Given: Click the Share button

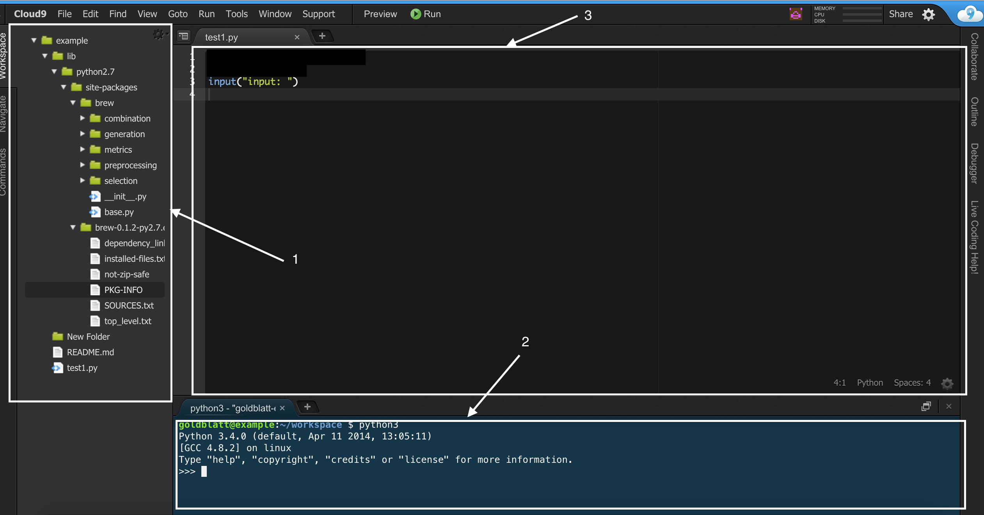Looking at the screenshot, I should coord(901,14).
